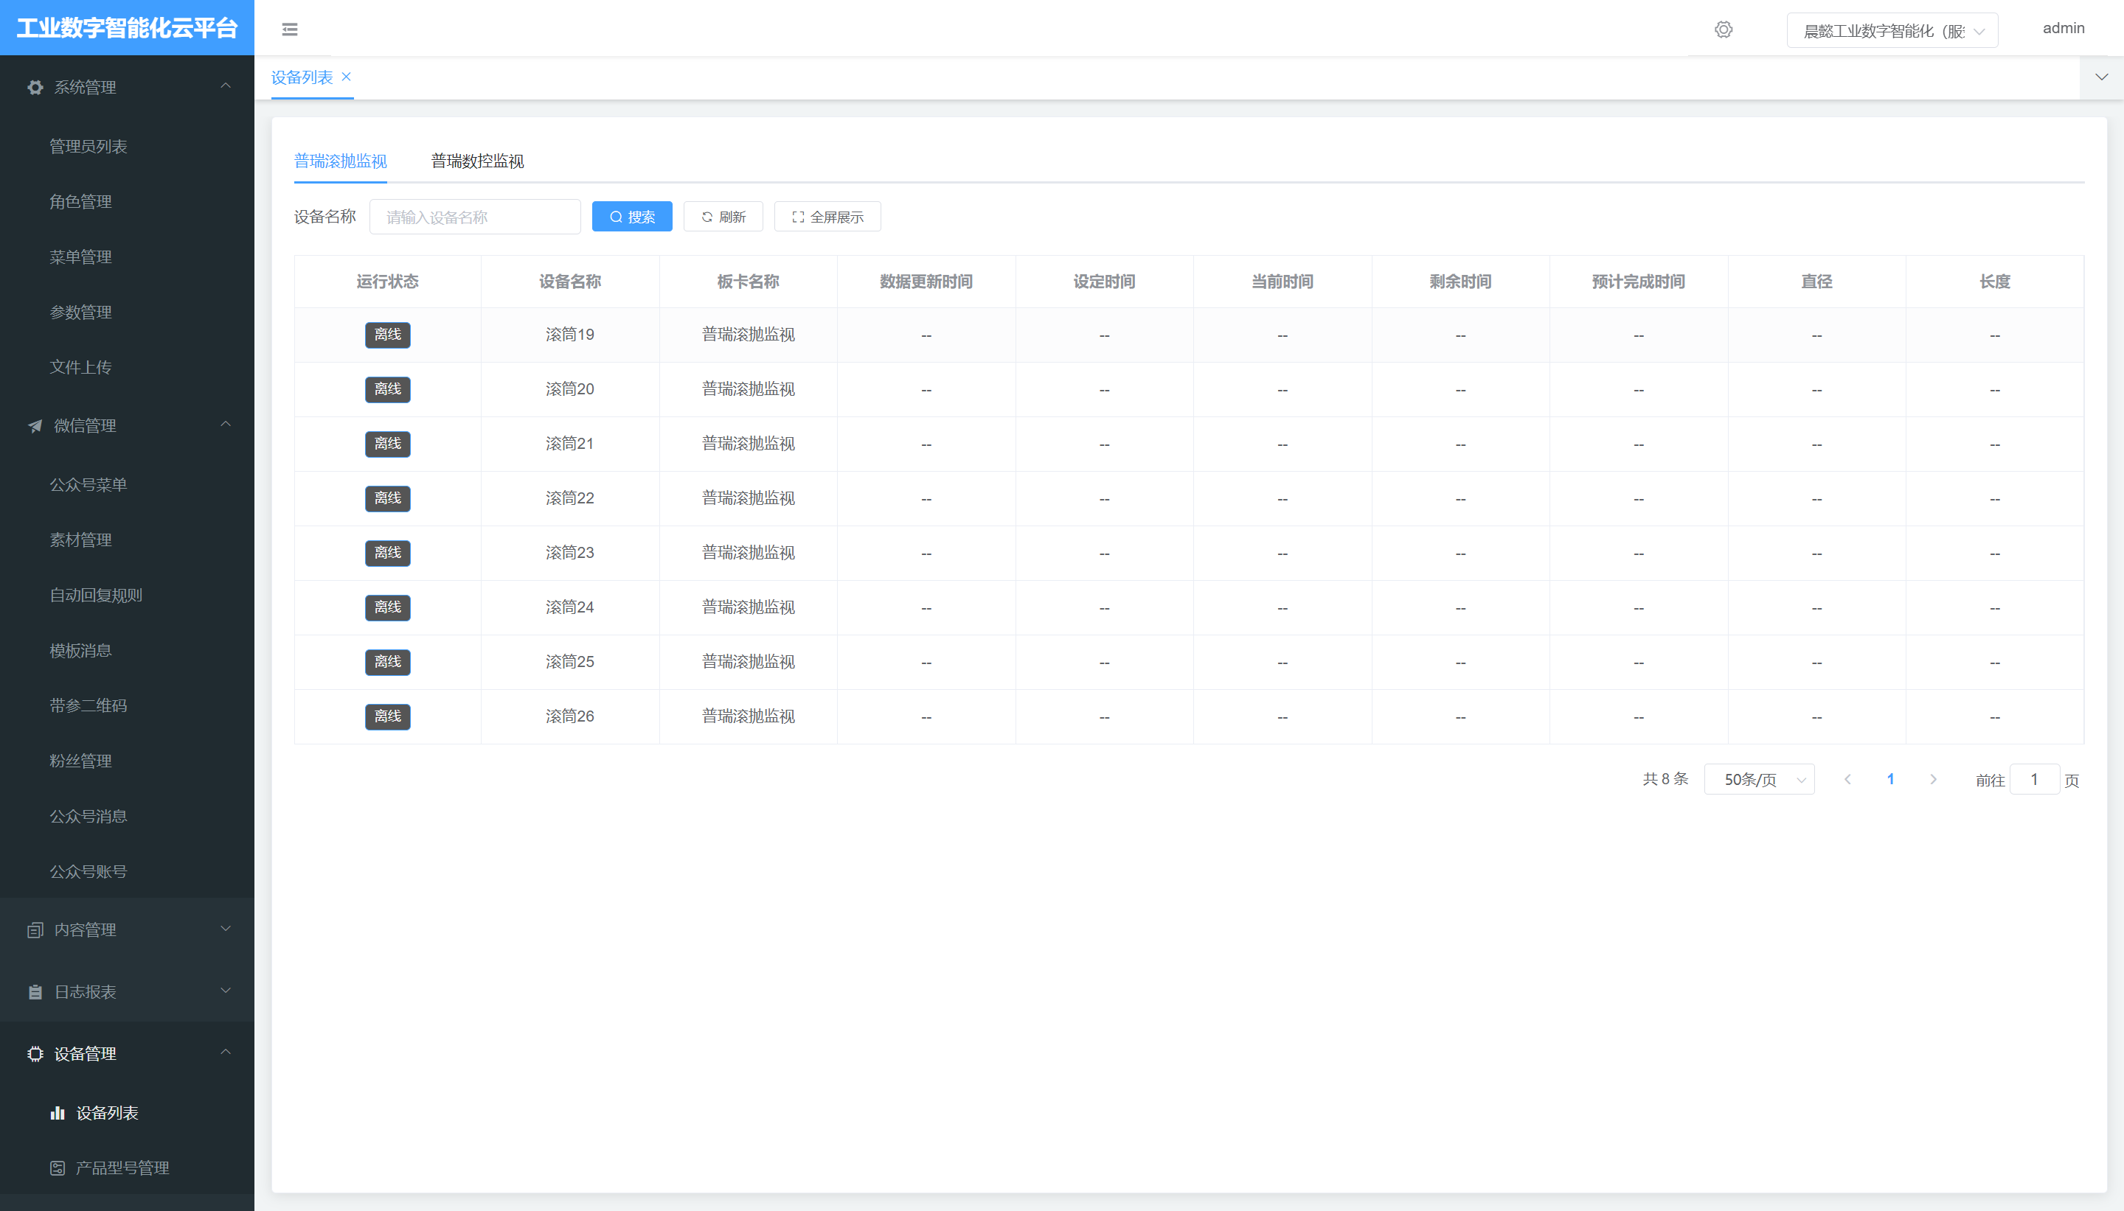Viewport: 2124px width, 1211px height.
Task: Click the 直径 column header
Action: [1816, 282]
